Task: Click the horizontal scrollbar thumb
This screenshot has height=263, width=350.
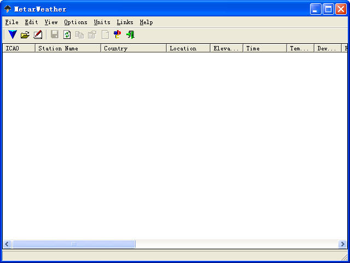Action: [73, 244]
